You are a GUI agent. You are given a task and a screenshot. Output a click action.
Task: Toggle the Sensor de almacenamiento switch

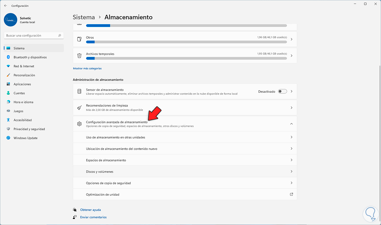282,92
